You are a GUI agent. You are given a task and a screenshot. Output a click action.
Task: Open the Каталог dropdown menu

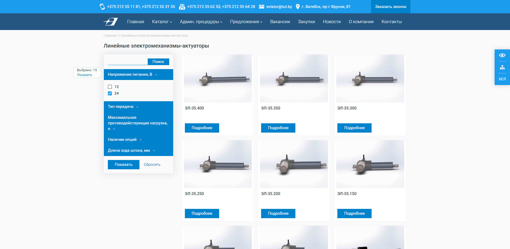(162, 22)
